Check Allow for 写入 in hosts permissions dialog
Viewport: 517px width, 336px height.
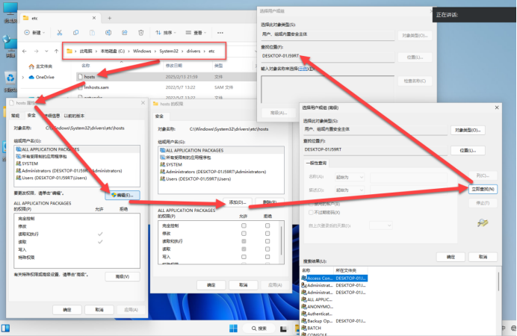244,256
